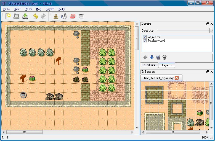Image resolution: width=215 pixels, height=141 pixels.
Task: Click the signpost beside the left cactus
Action: [x=23, y=78]
